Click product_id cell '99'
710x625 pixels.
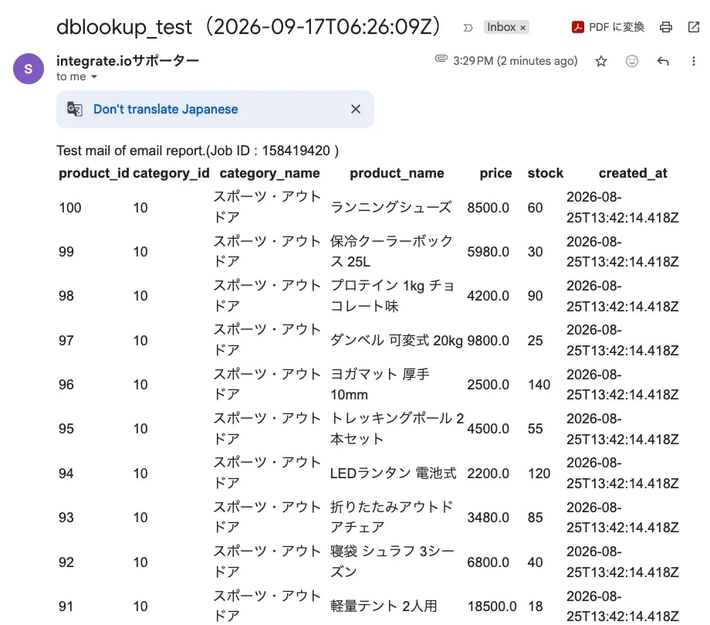(66, 252)
